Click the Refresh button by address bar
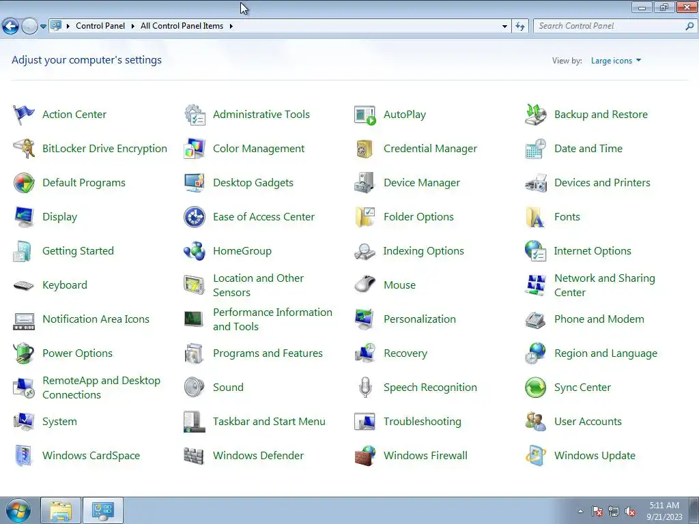The height and width of the screenshot is (524, 699). click(519, 27)
